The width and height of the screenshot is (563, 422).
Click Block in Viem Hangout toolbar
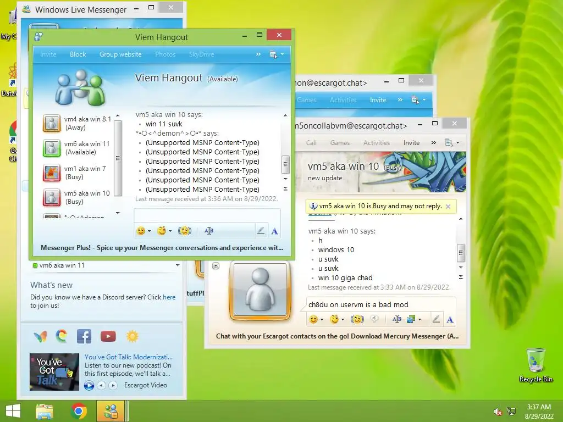coord(78,54)
